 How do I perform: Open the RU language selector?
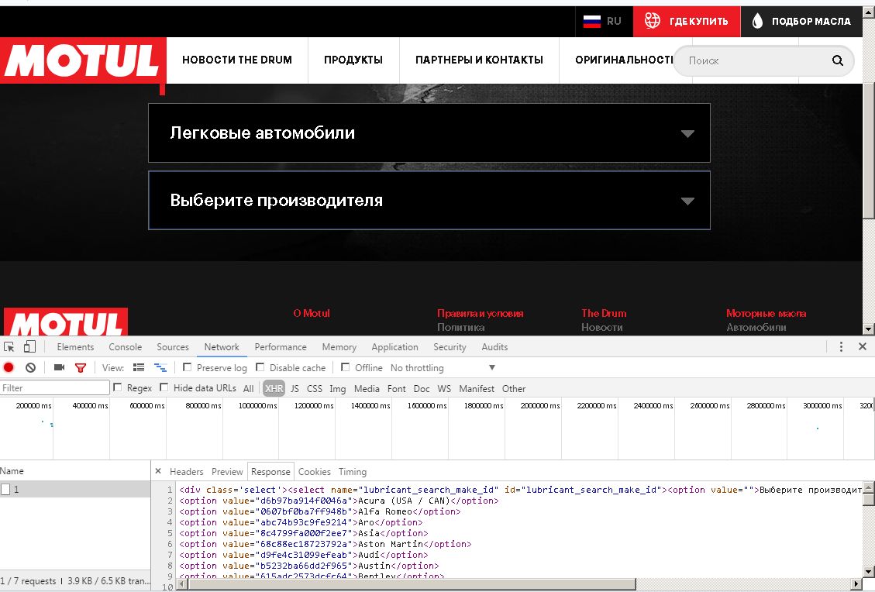(x=604, y=21)
